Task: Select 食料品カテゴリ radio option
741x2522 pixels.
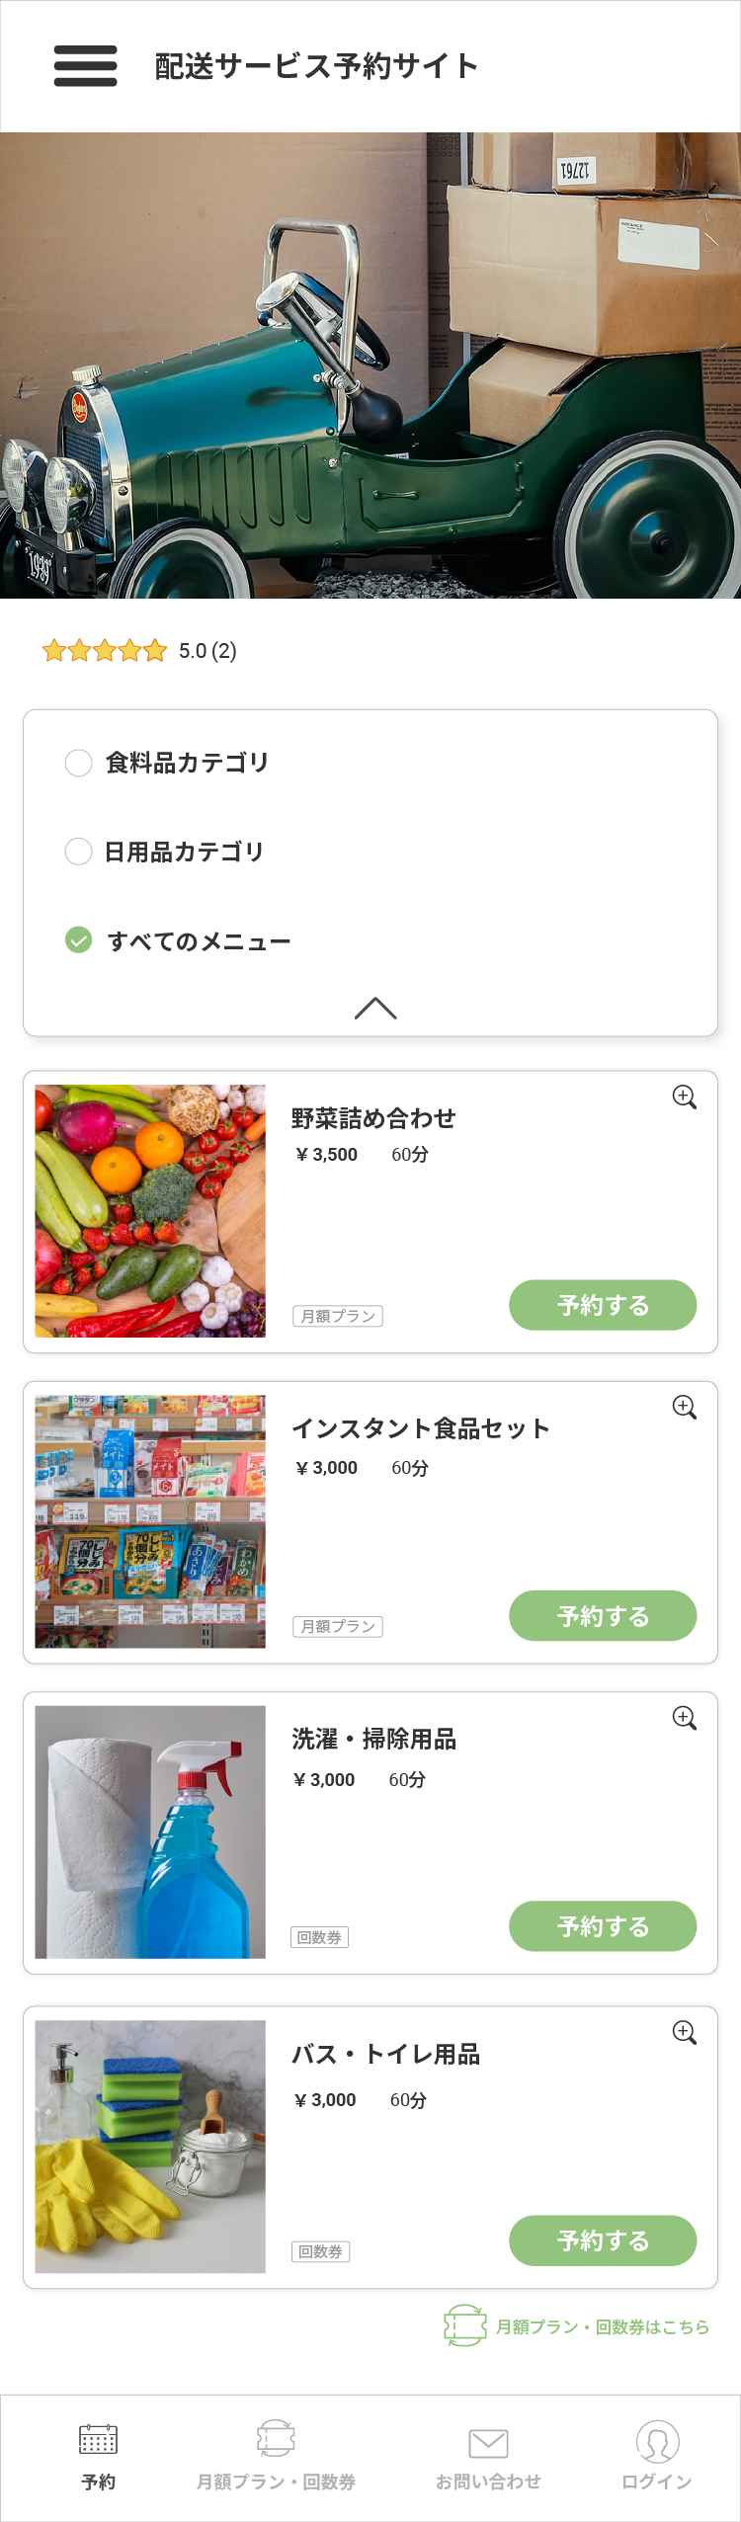Action: (78, 763)
